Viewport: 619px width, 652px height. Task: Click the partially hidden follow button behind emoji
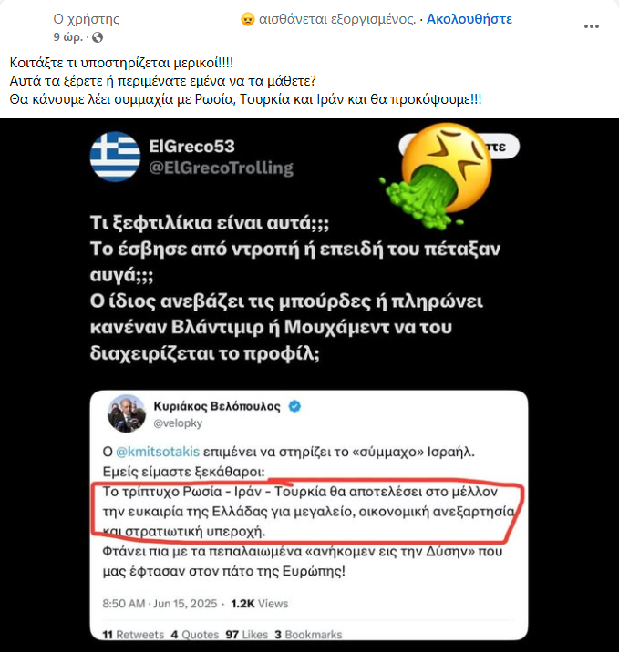[500, 147]
